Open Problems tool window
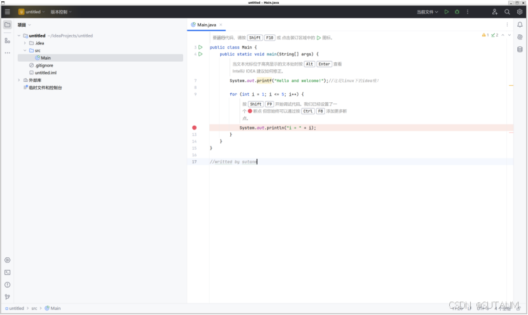 pyautogui.click(x=8, y=285)
